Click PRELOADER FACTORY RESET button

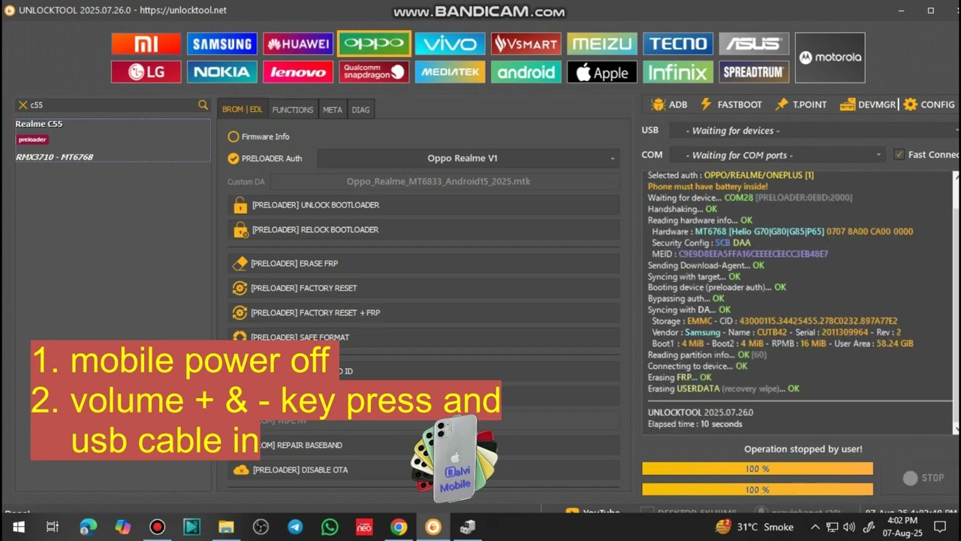tap(424, 289)
